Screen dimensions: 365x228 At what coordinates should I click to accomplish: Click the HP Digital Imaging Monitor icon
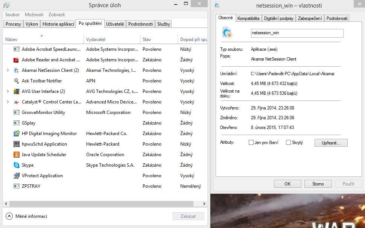click(x=16, y=134)
